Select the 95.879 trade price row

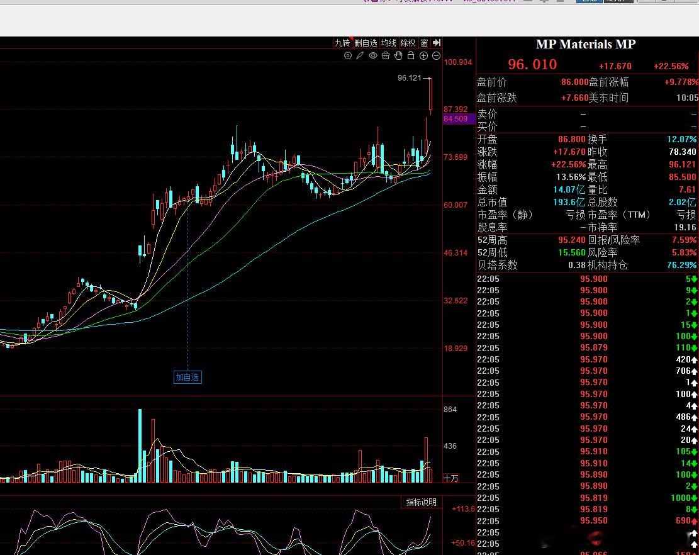586,348
